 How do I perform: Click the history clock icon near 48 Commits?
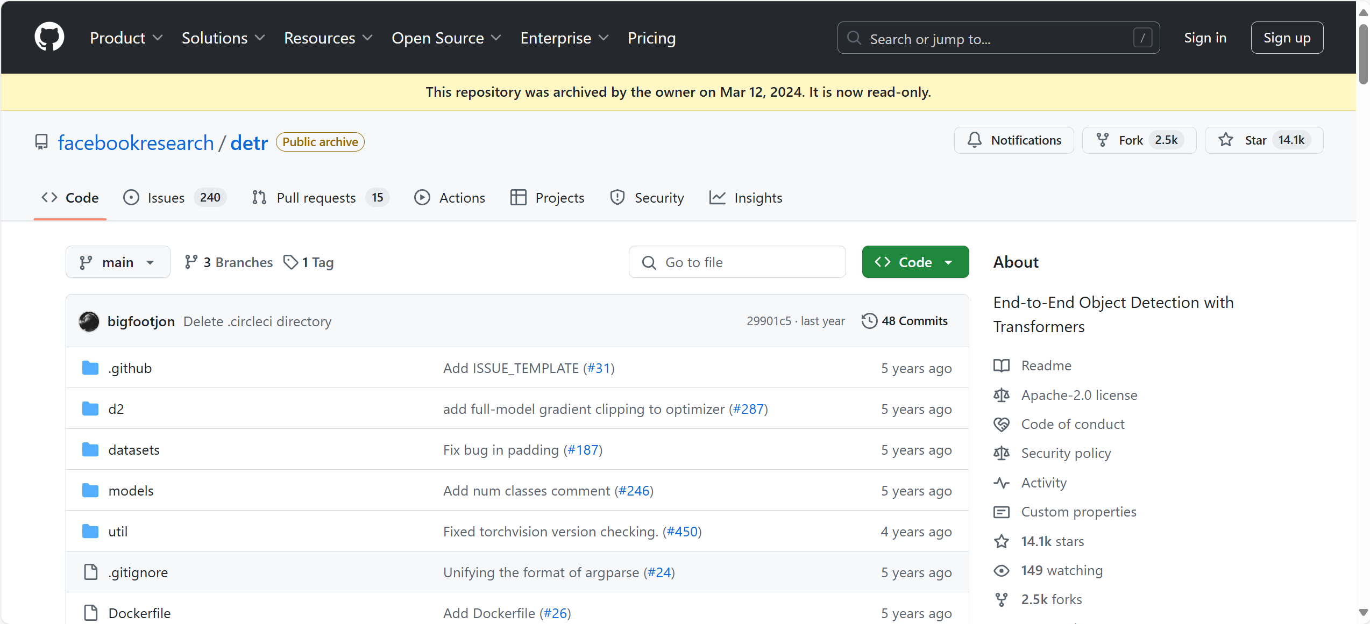pyautogui.click(x=869, y=321)
